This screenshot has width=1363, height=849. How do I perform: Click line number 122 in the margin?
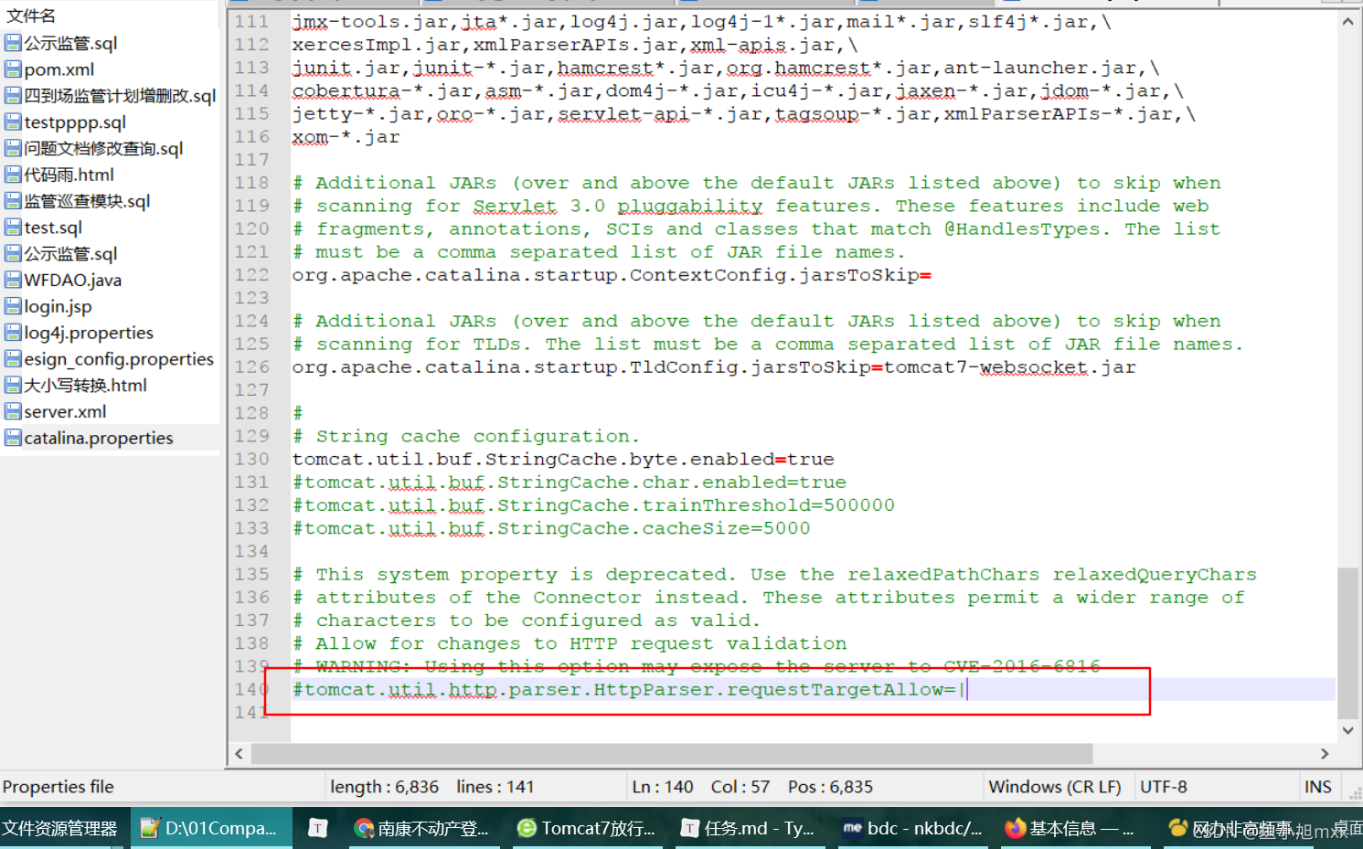click(x=251, y=275)
